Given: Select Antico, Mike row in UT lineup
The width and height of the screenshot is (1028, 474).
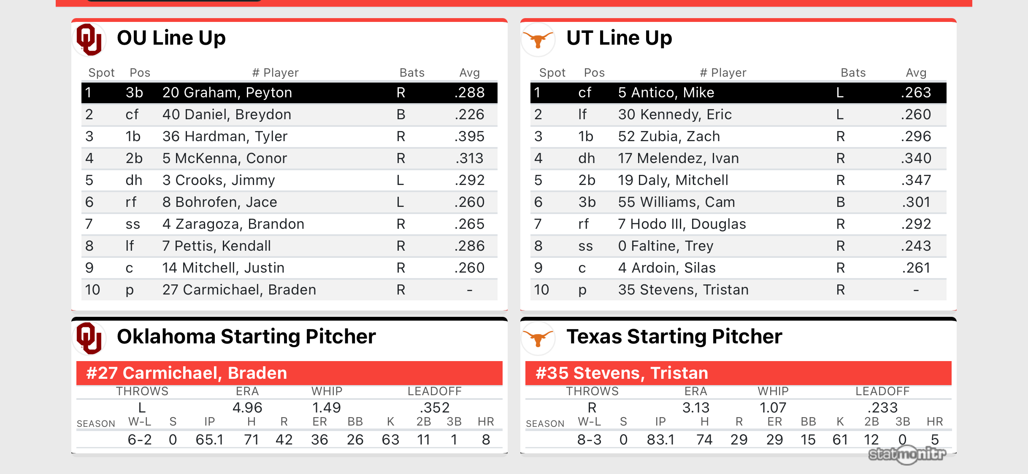Looking at the screenshot, I should (x=738, y=93).
